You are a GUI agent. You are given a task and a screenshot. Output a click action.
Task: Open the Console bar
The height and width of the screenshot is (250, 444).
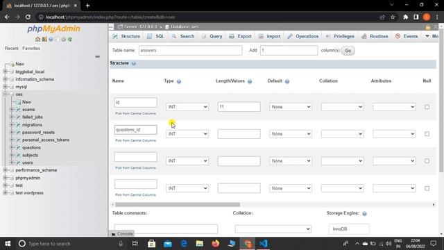[x=122, y=234]
